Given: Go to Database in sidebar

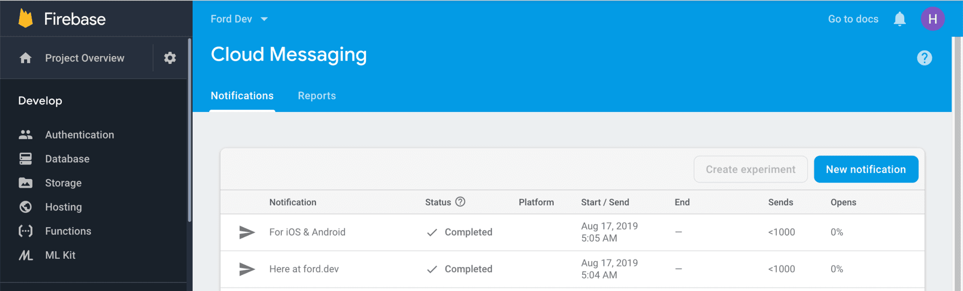Looking at the screenshot, I should [x=67, y=159].
